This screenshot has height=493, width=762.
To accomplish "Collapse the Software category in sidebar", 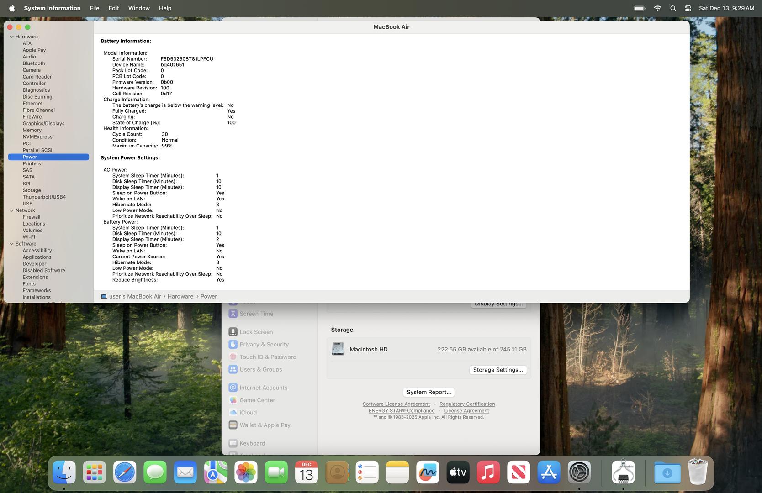I will [x=11, y=244].
